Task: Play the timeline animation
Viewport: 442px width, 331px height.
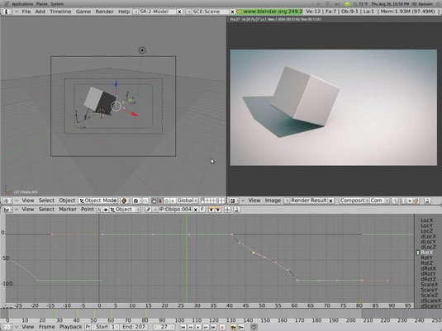Action: click(198, 328)
